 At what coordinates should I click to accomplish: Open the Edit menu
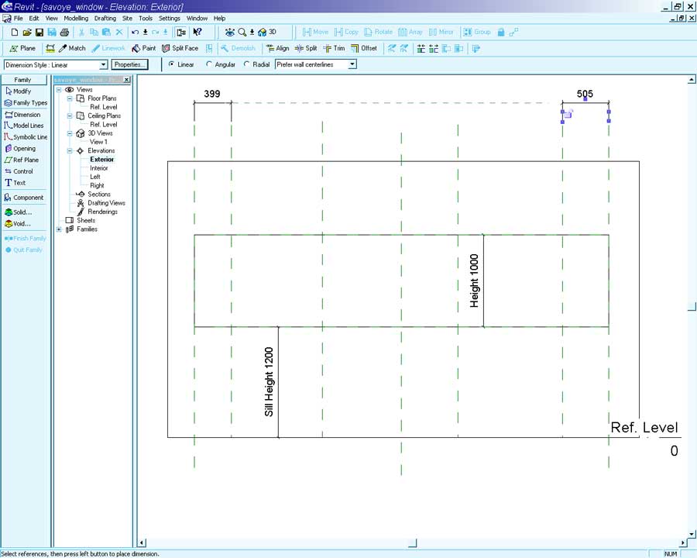[34, 19]
